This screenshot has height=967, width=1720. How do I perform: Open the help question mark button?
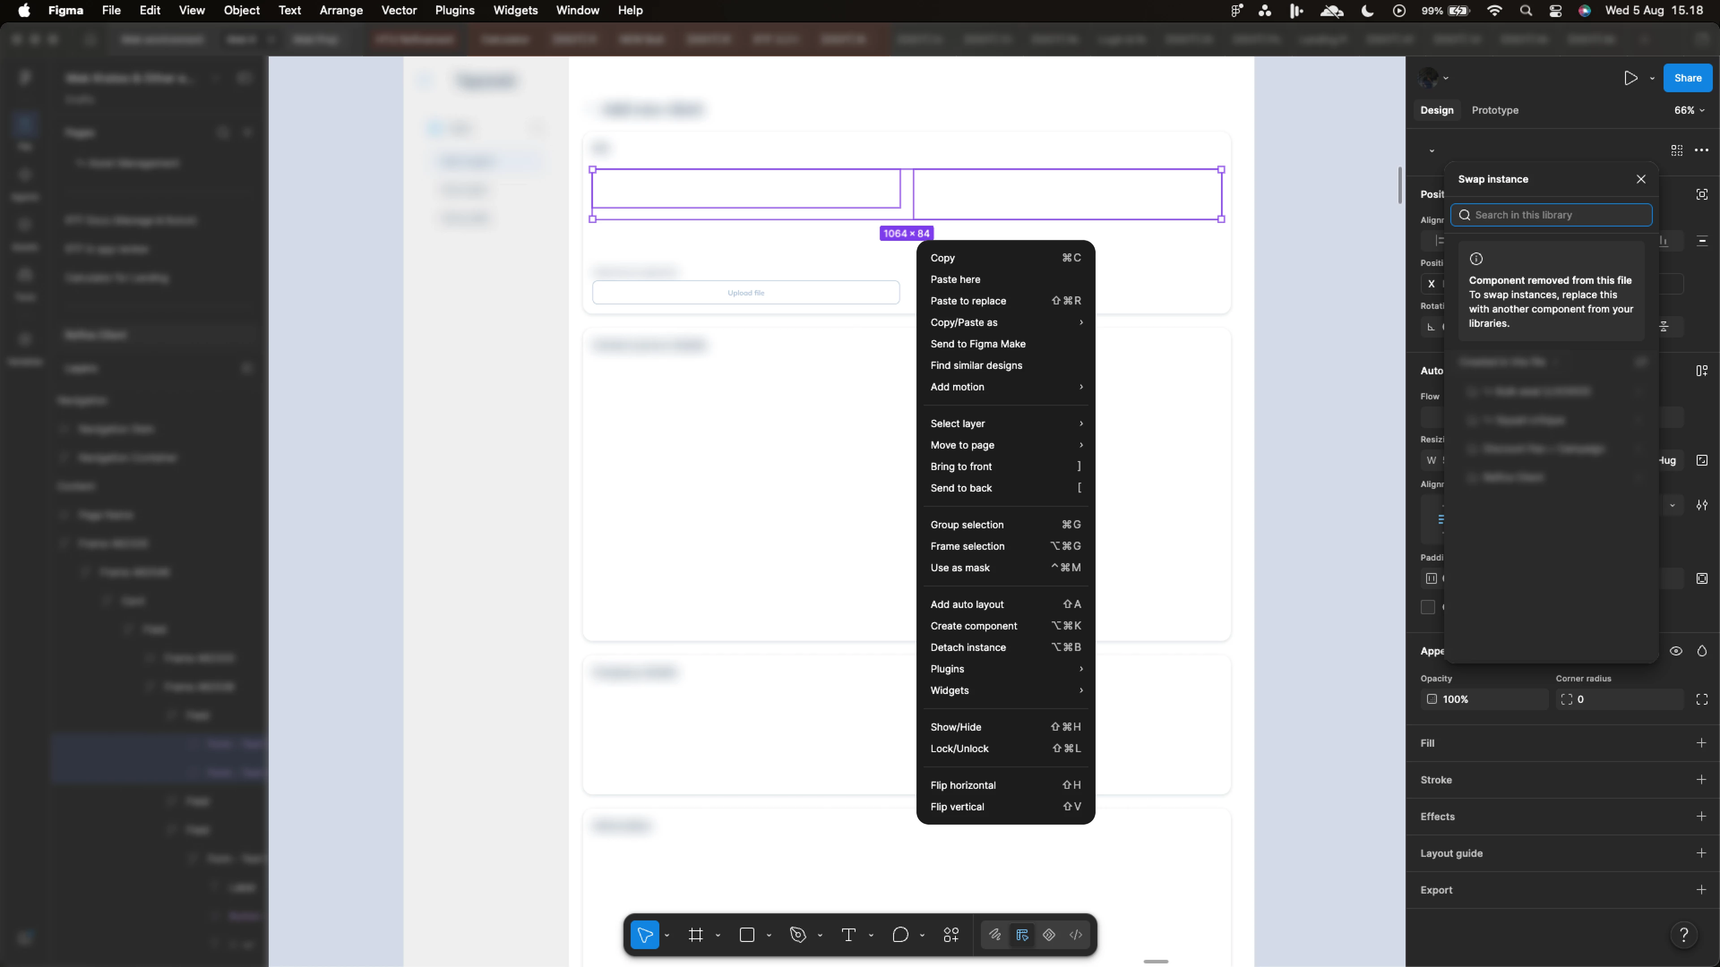1683,934
